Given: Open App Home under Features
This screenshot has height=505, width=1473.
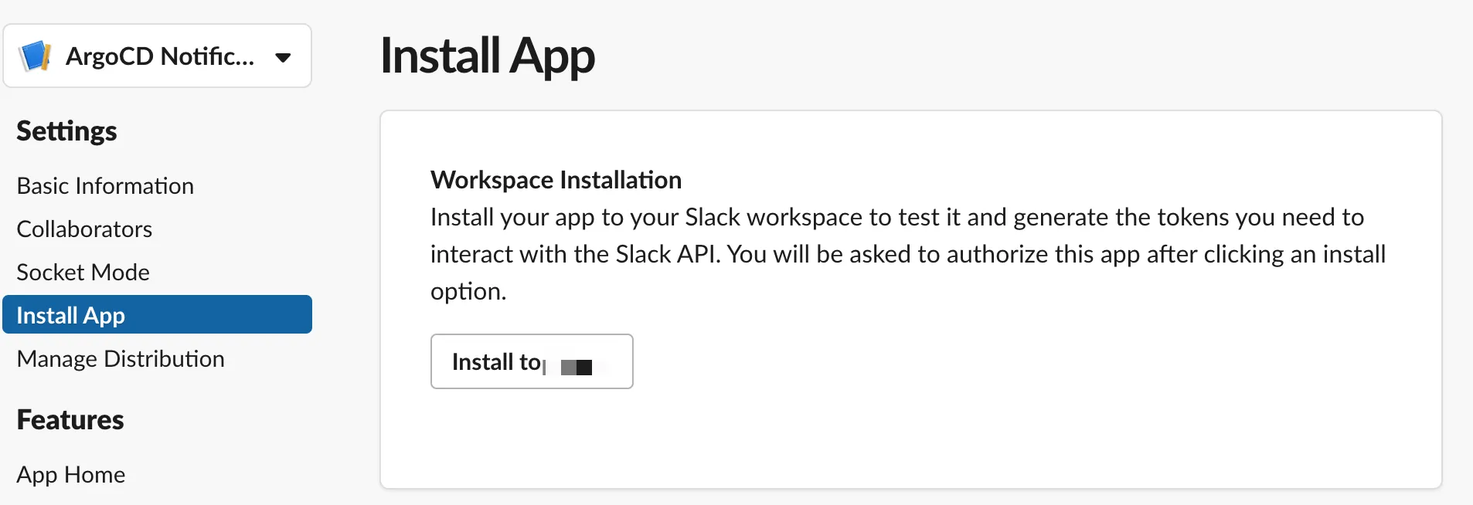Looking at the screenshot, I should (71, 475).
